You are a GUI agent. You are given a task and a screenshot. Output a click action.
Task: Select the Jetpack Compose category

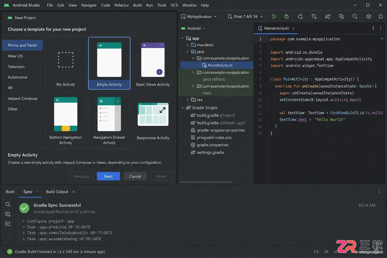click(x=22, y=98)
